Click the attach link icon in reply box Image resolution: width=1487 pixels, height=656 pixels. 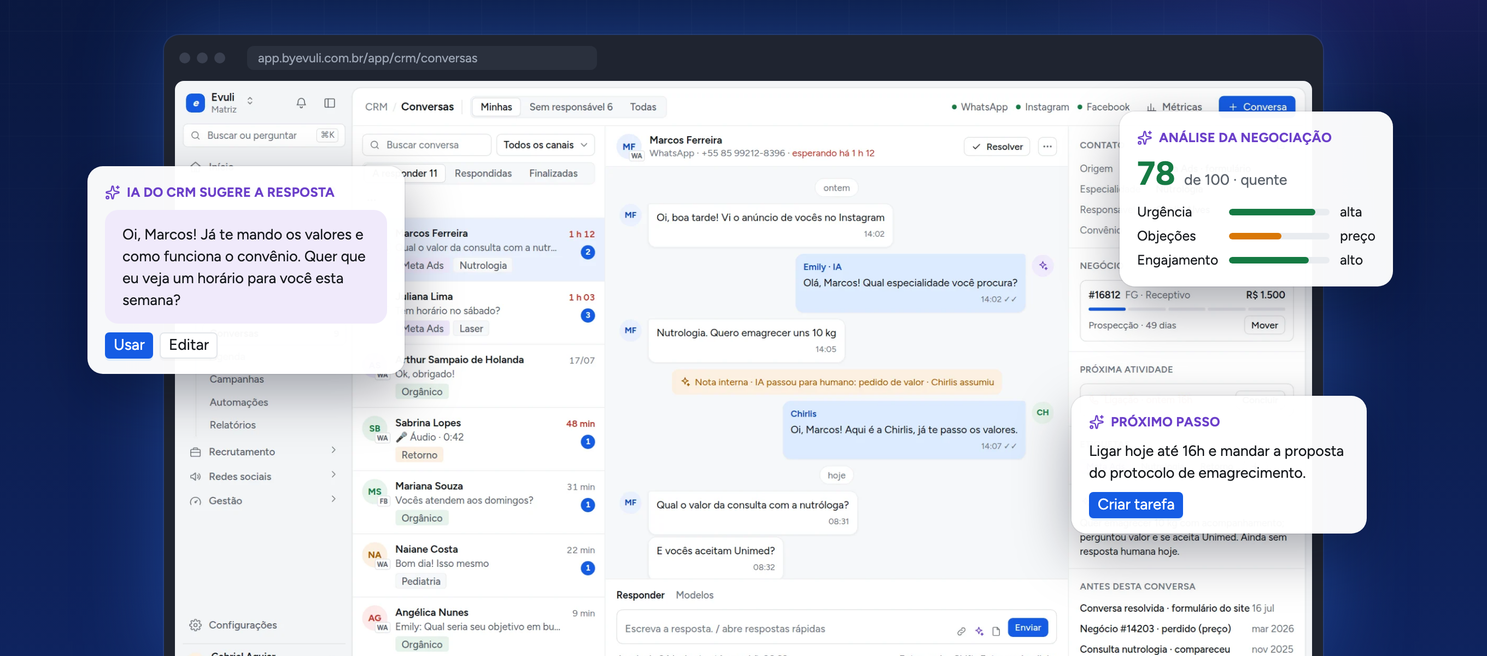tap(961, 631)
